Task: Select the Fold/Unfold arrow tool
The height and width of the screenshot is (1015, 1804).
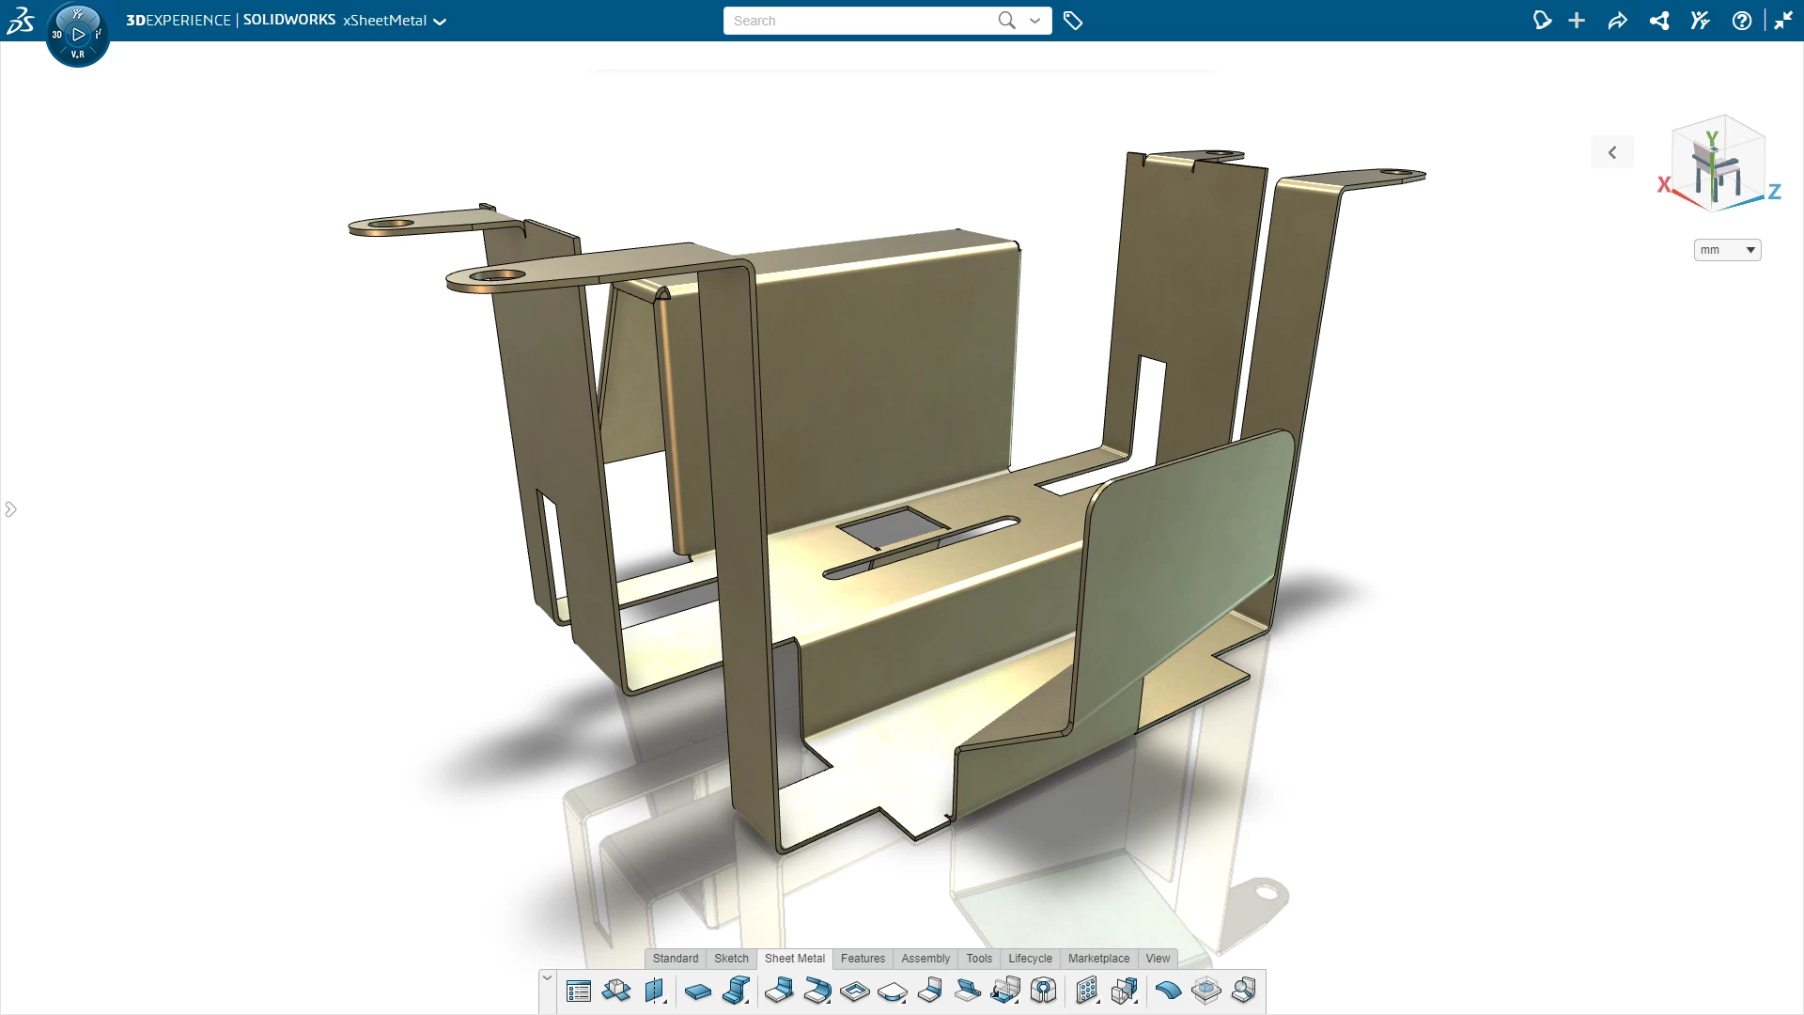Action: 1005,992
